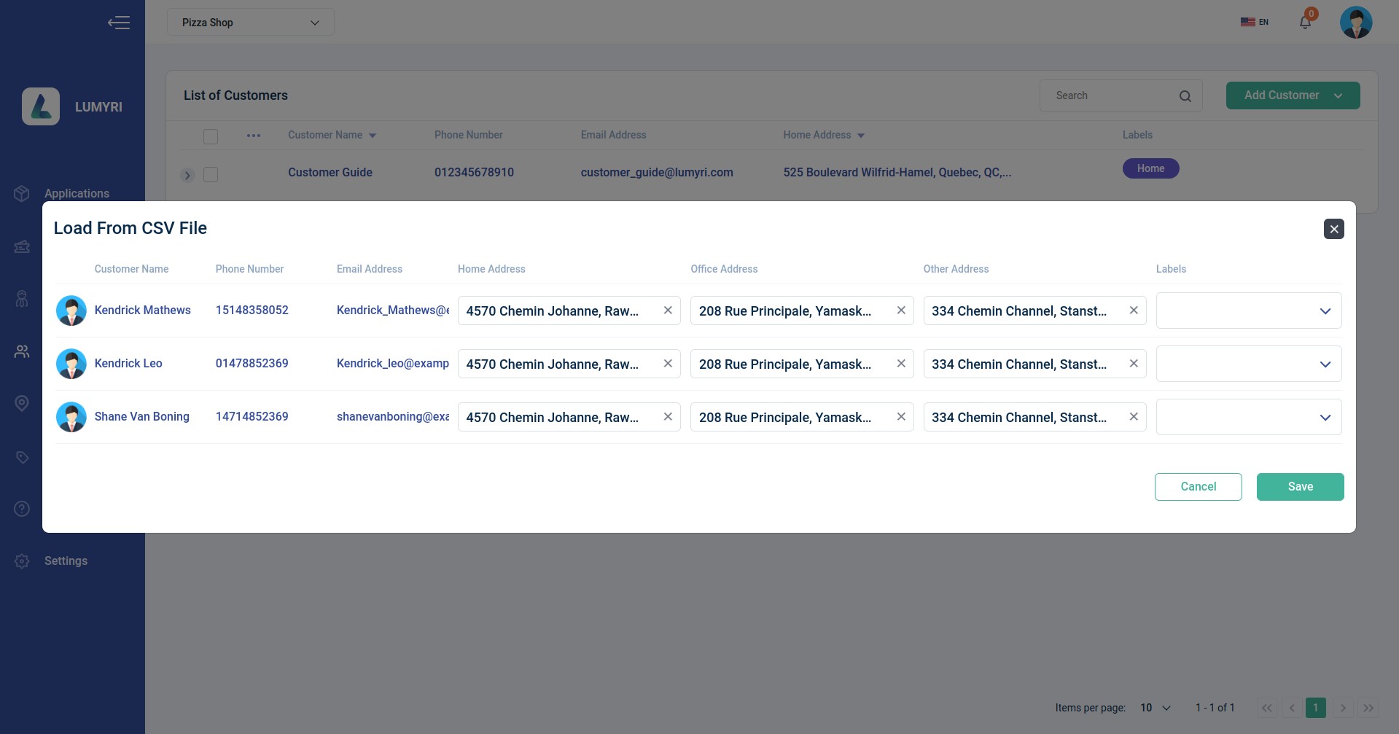Viewport: 1399px width, 734px height.
Task: Open the Add Customer dropdown button
Action: pos(1293,95)
